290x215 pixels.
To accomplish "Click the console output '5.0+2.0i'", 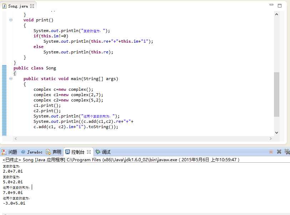I will point(13,182).
